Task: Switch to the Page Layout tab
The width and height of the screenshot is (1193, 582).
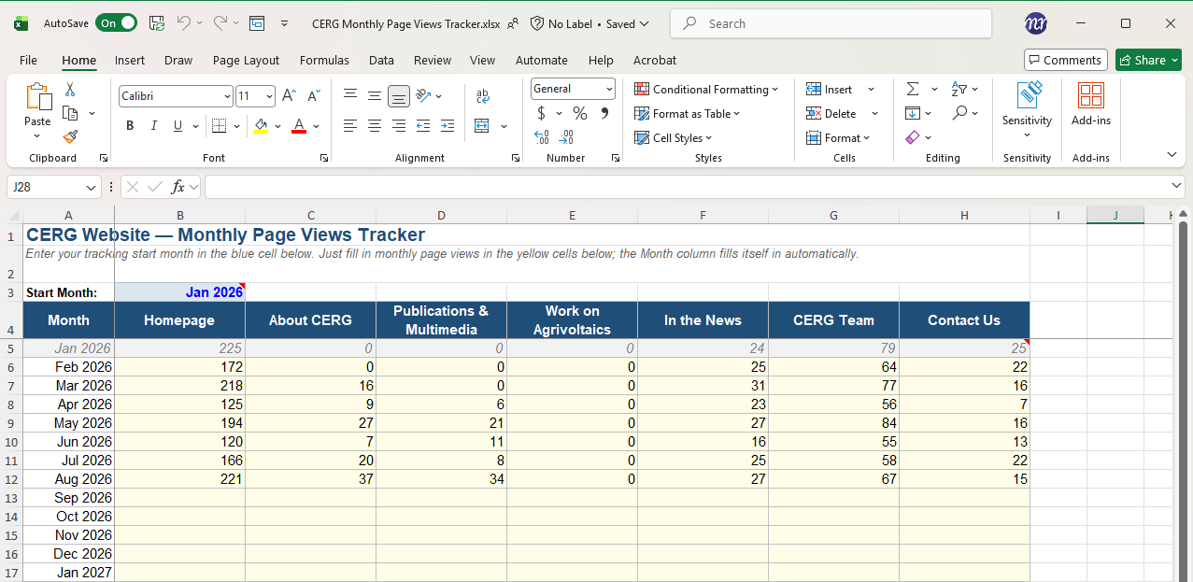Action: pos(246,60)
